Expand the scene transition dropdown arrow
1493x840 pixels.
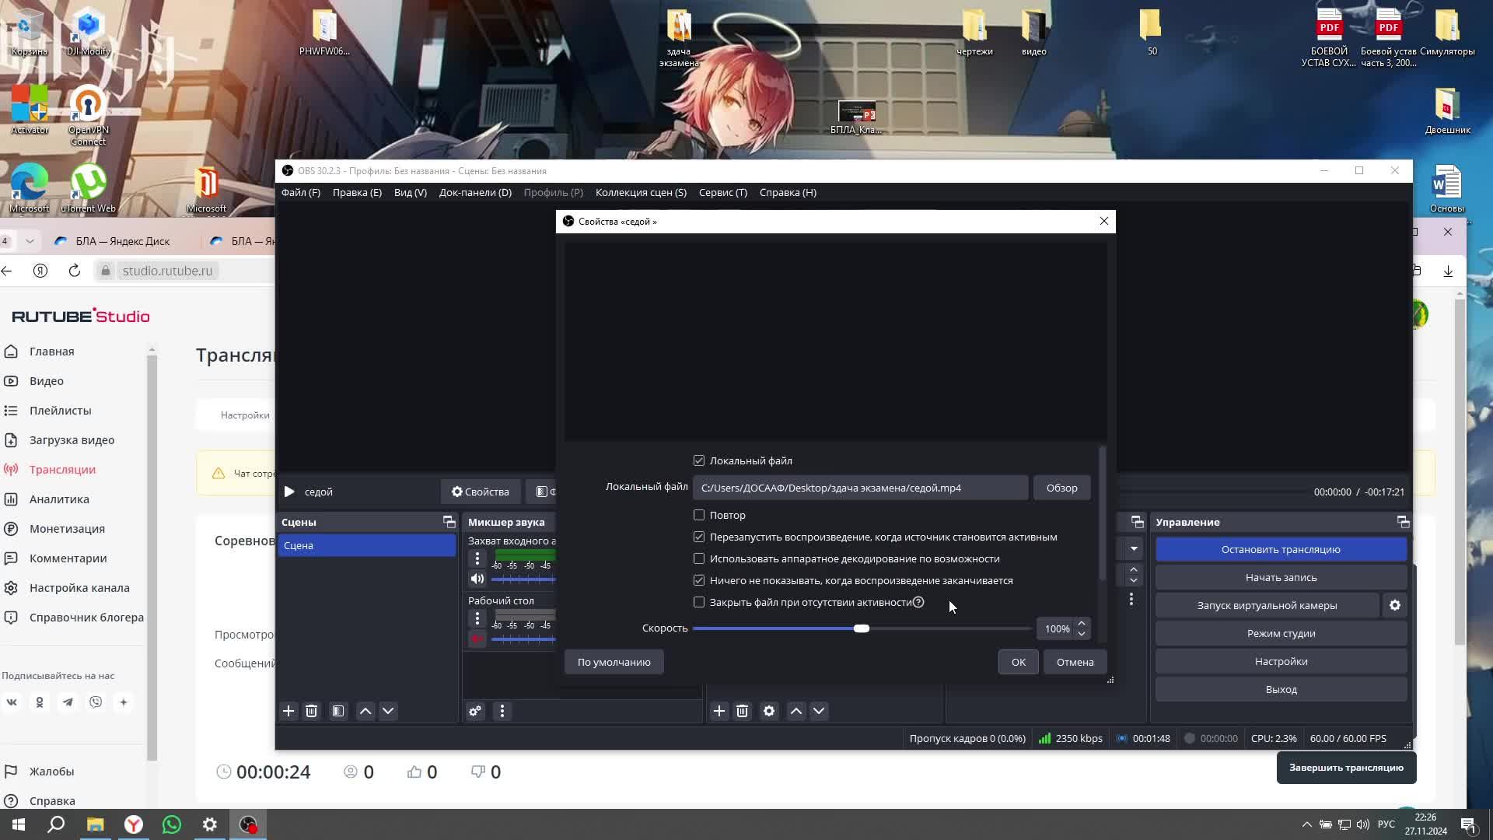pyautogui.click(x=1134, y=549)
